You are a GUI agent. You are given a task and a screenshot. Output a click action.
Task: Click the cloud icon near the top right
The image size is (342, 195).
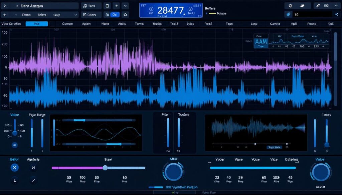[302, 6]
